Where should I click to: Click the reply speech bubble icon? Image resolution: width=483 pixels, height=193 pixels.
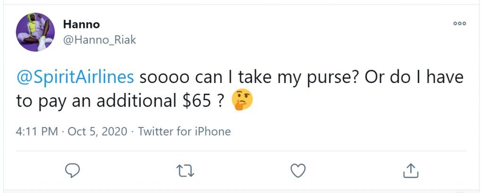(x=72, y=170)
